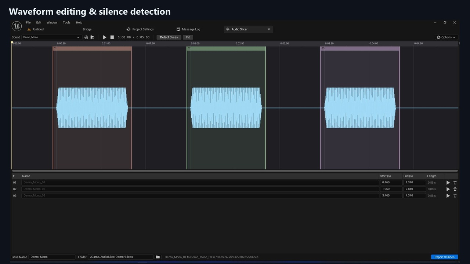This screenshot has width=470, height=264.
Task: Switch to the Untitled tab
Action: pos(38,29)
